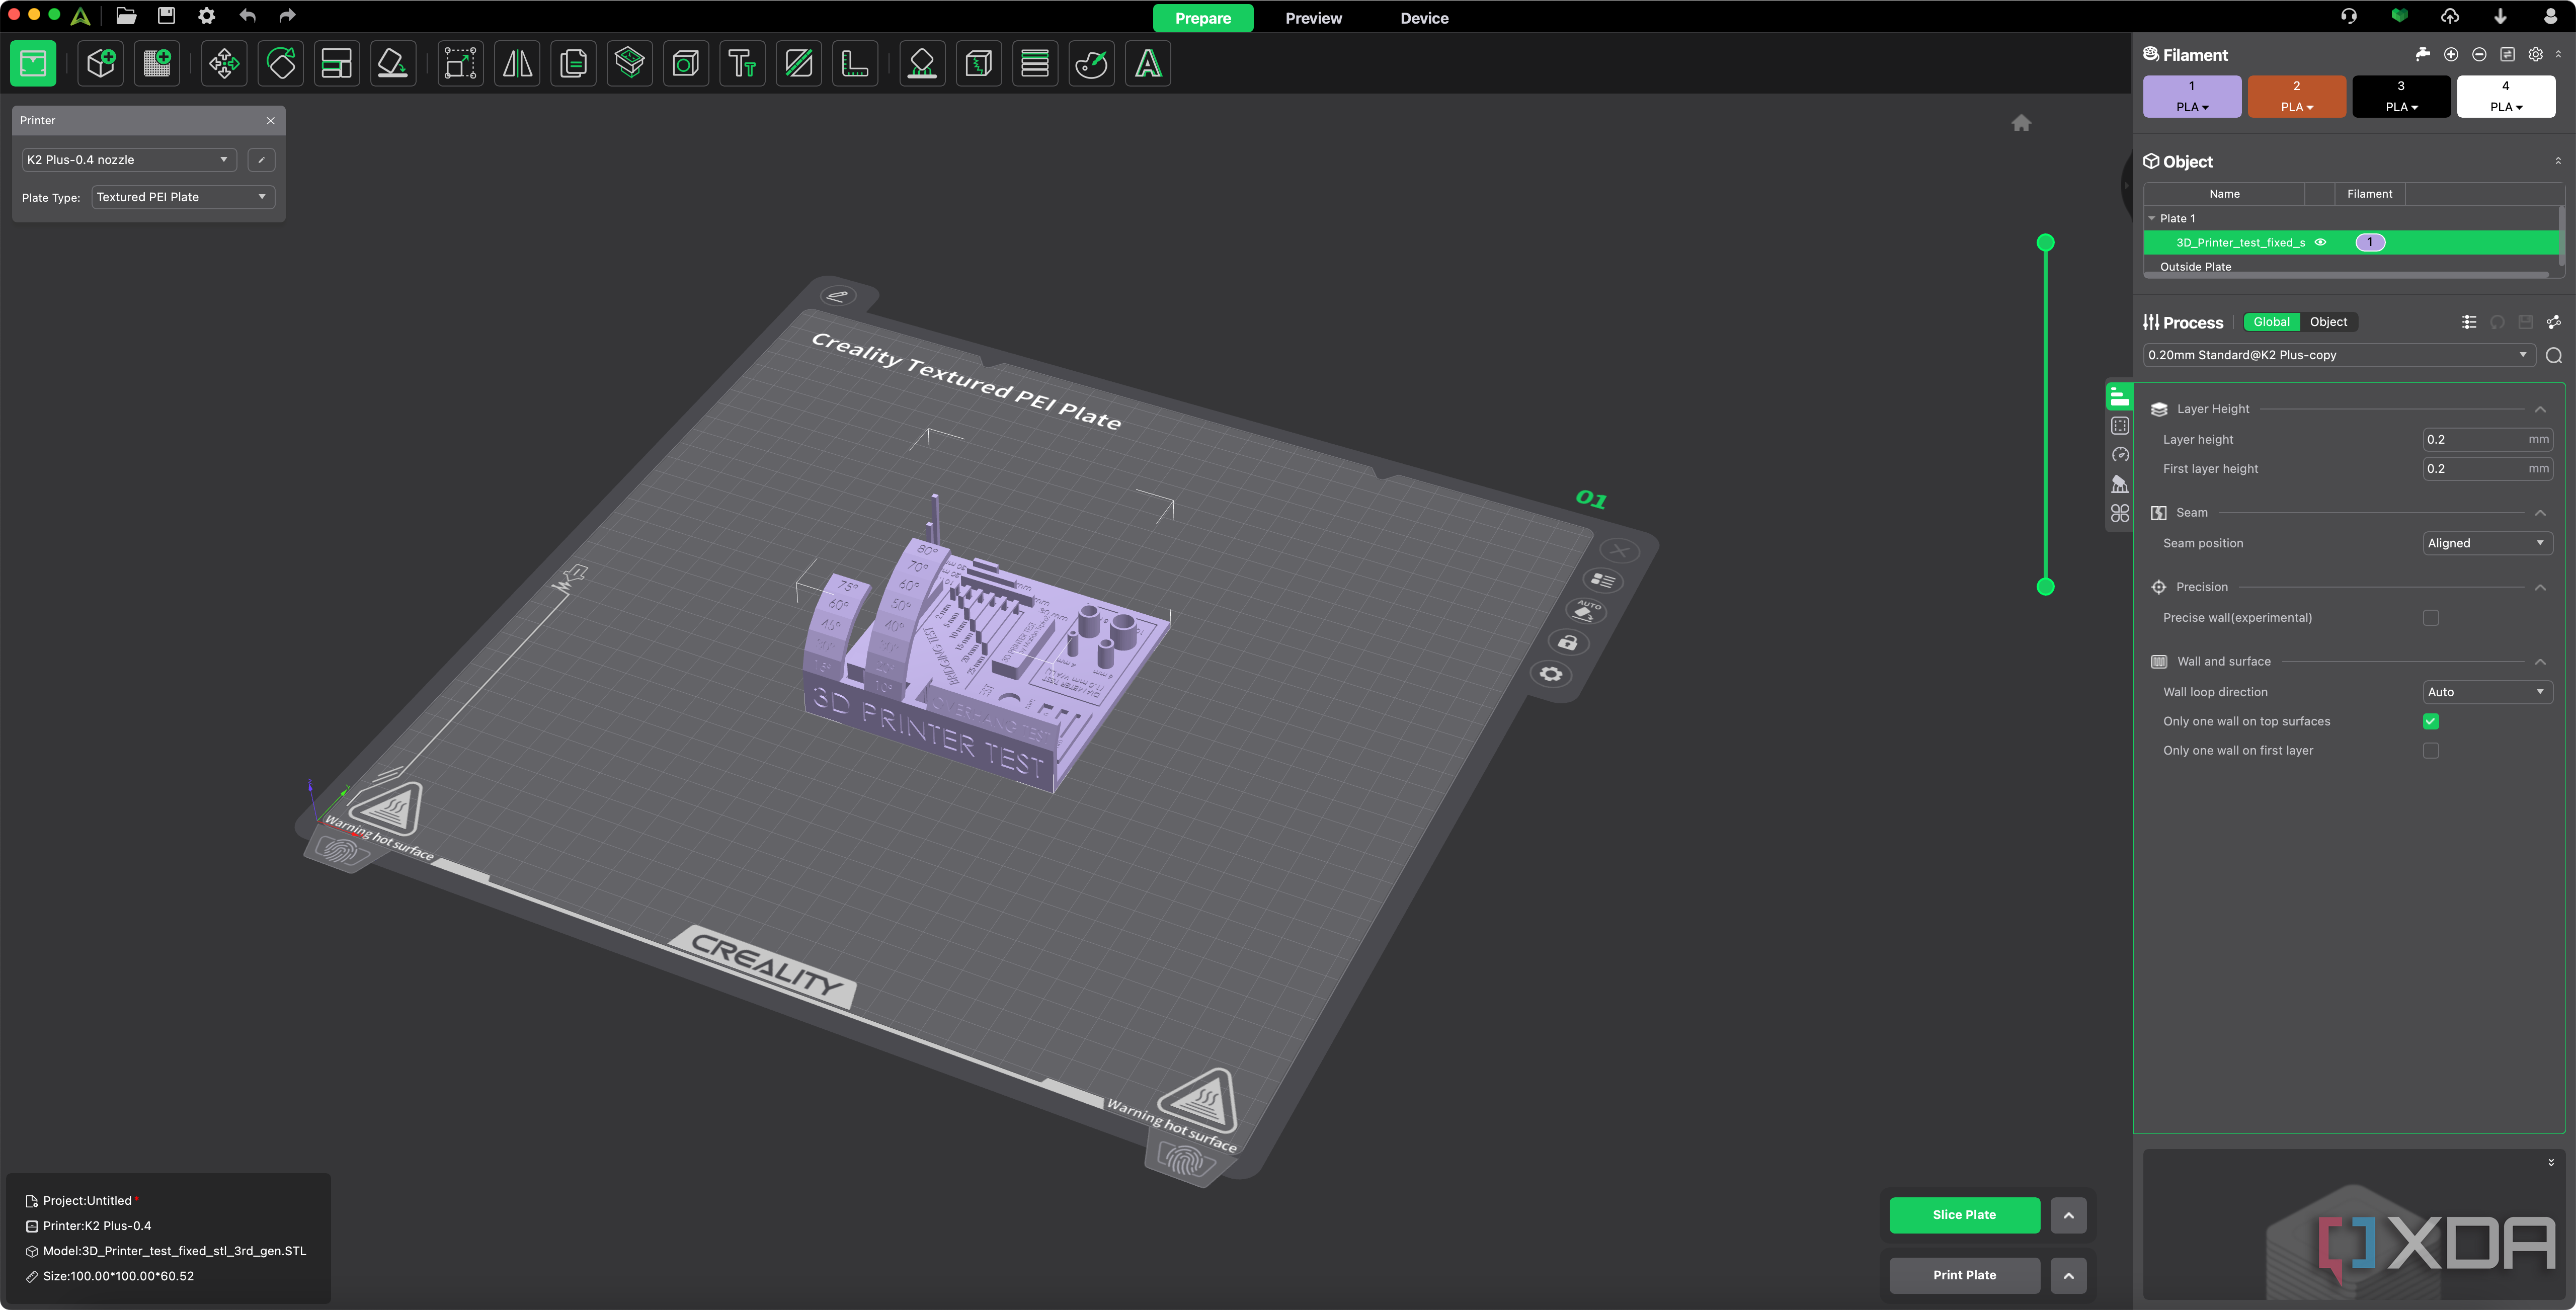
Task: Open the K2 Plus-0.4 nozzle printer dropdown
Action: tap(129, 160)
